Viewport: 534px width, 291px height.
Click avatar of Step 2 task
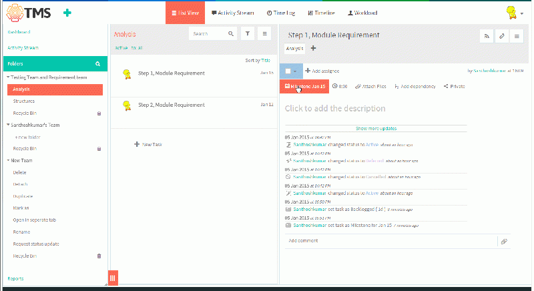127,105
